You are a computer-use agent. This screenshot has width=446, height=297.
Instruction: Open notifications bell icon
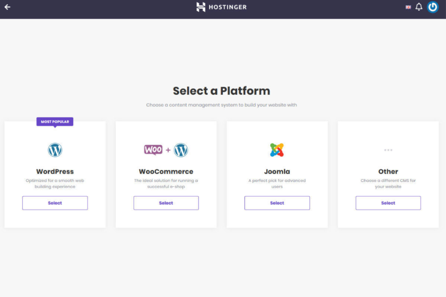pyautogui.click(x=419, y=7)
